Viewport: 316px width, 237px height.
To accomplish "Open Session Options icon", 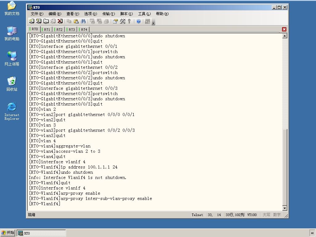I will [115, 21].
